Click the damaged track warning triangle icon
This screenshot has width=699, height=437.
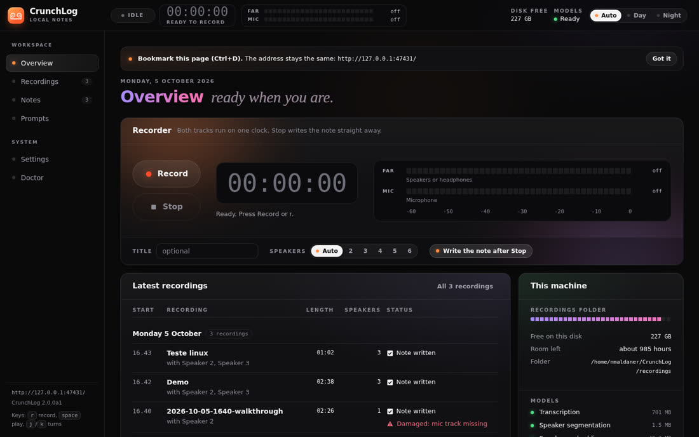(x=390, y=424)
